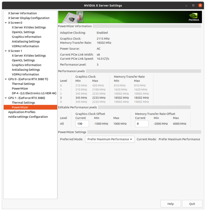
Task: Open Application Profiles page
Action: coord(22,112)
